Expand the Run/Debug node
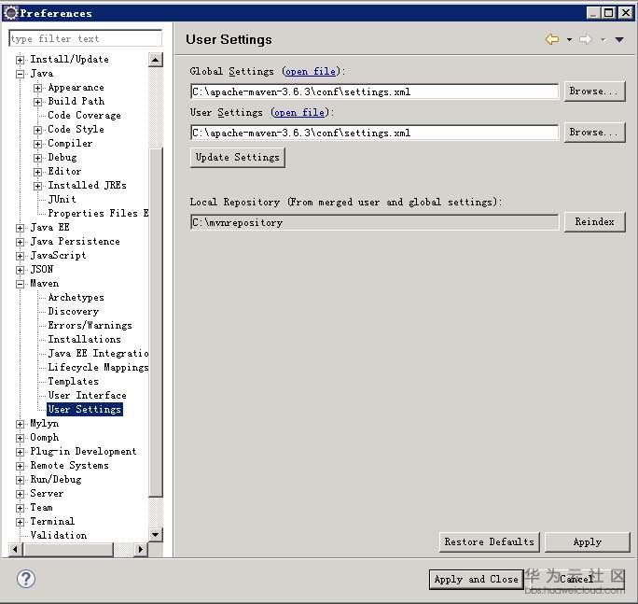 [20, 480]
